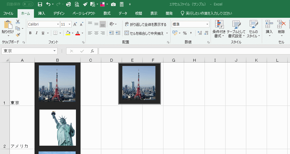Click the percent style icon
The height and width of the screenshot is (154, 290).
coord(185,33)
